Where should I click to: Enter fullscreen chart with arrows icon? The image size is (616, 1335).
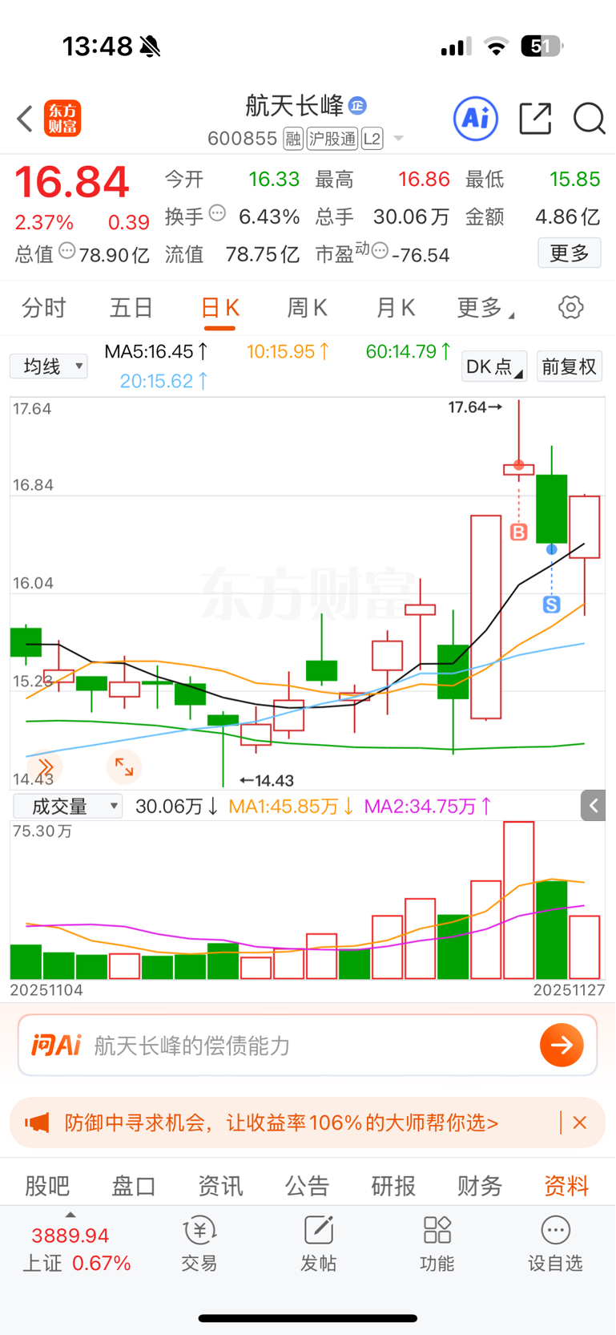click(124, 767)
